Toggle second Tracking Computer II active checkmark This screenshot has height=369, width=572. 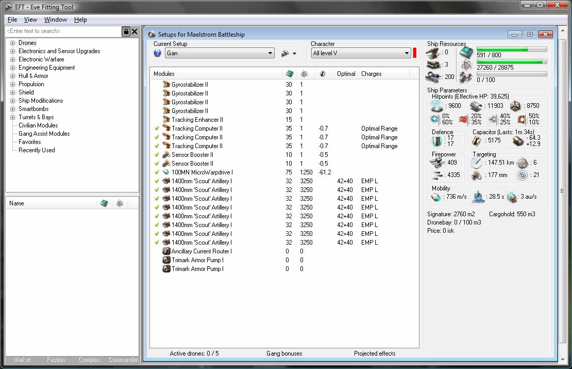click(157, 137)
